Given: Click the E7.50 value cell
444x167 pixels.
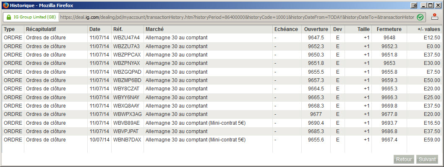Looking at the screenshot, I should click(x=433, y=72).
